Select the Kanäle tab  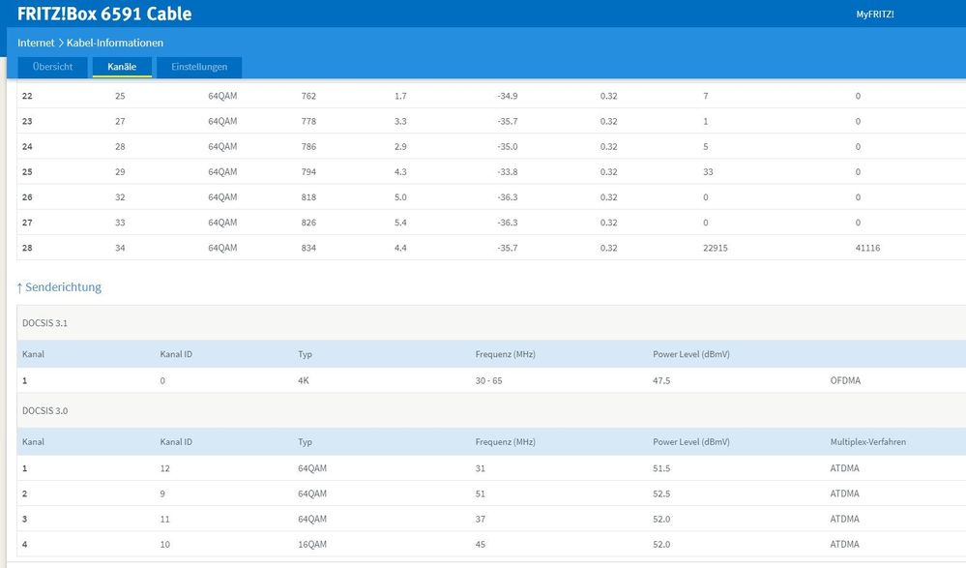pos(122,67)
